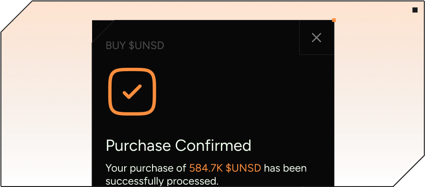Click the dark area below the dialog title
This screenshot has width=425, height=187.
pyautogui.click(x=209, y=58)
